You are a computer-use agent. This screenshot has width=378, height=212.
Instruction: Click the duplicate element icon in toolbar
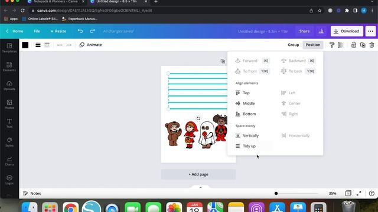click(363, 45)
